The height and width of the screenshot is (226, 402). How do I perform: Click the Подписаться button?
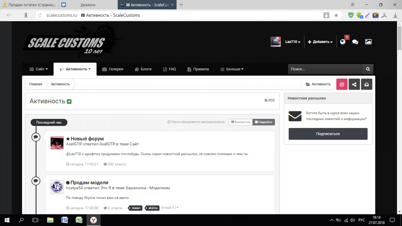coord(328,134)
